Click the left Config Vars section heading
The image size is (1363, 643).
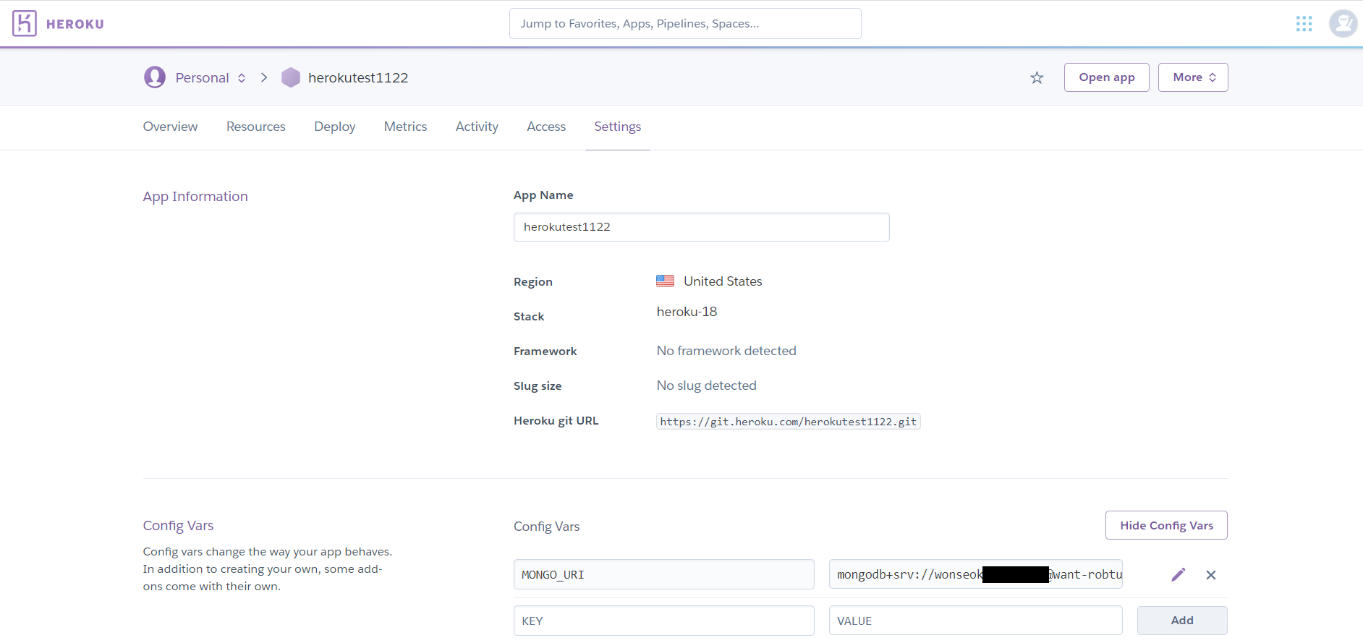point(178,526)
